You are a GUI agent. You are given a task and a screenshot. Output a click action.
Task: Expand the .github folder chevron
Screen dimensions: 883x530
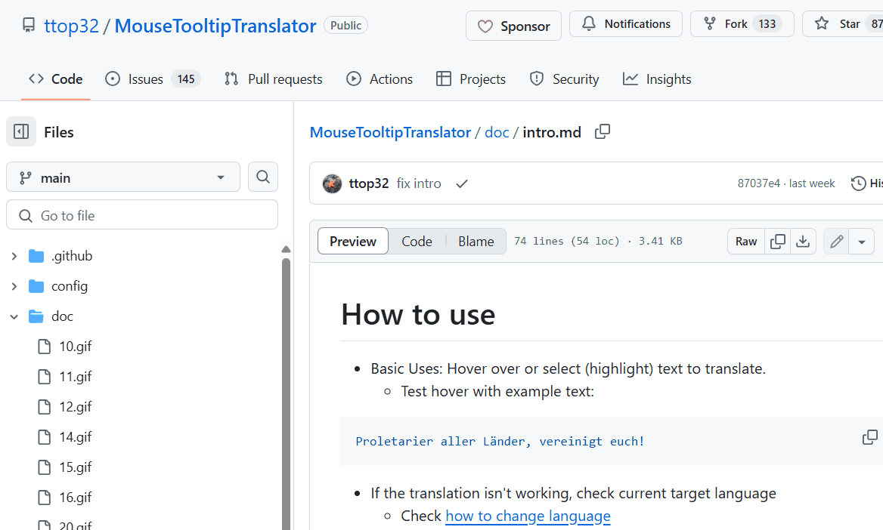14,256
